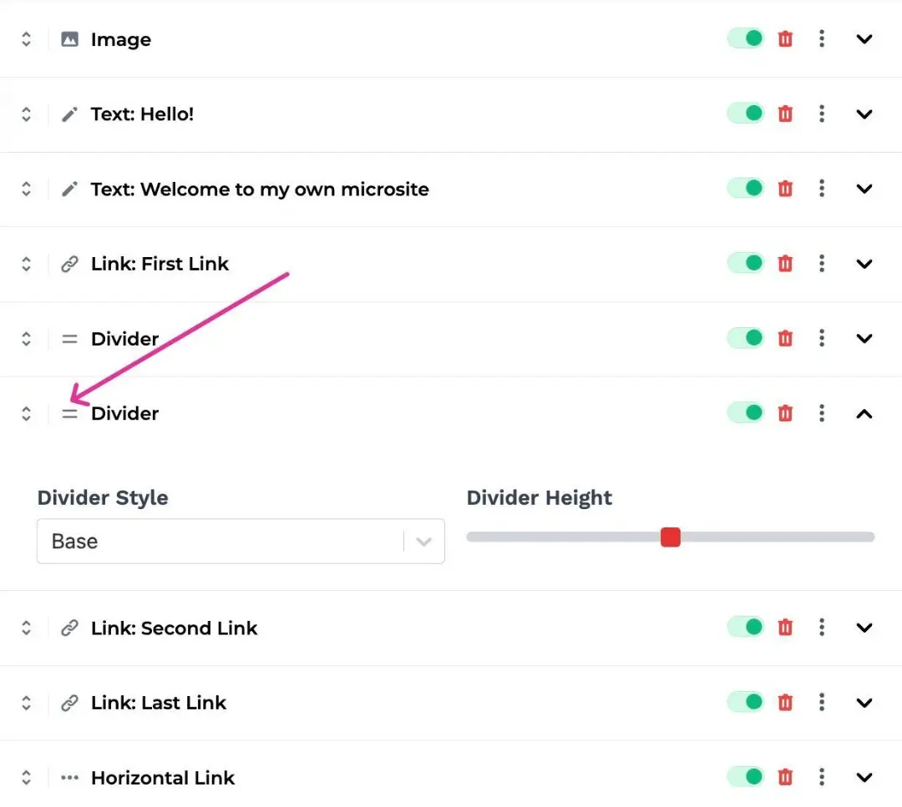Image resolution: width=902 pixels, height=807 pixels.
Task: Delete the Second Link block
Action: tap(785, 628)
